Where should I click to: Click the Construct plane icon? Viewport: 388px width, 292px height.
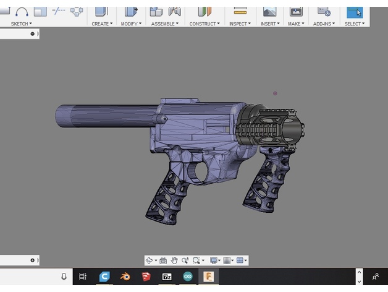pyautogui.click(x=204, y=11)
